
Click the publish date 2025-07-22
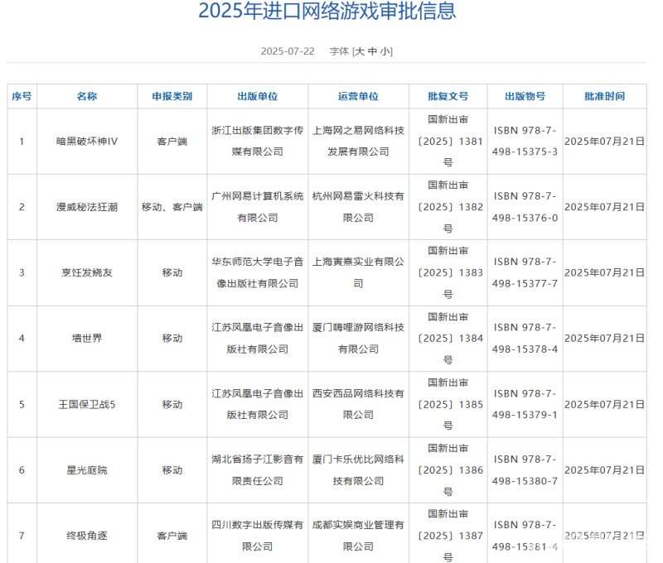(288, 51)
